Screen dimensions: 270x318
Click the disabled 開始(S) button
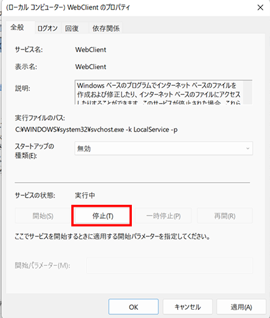click(43, 216)
